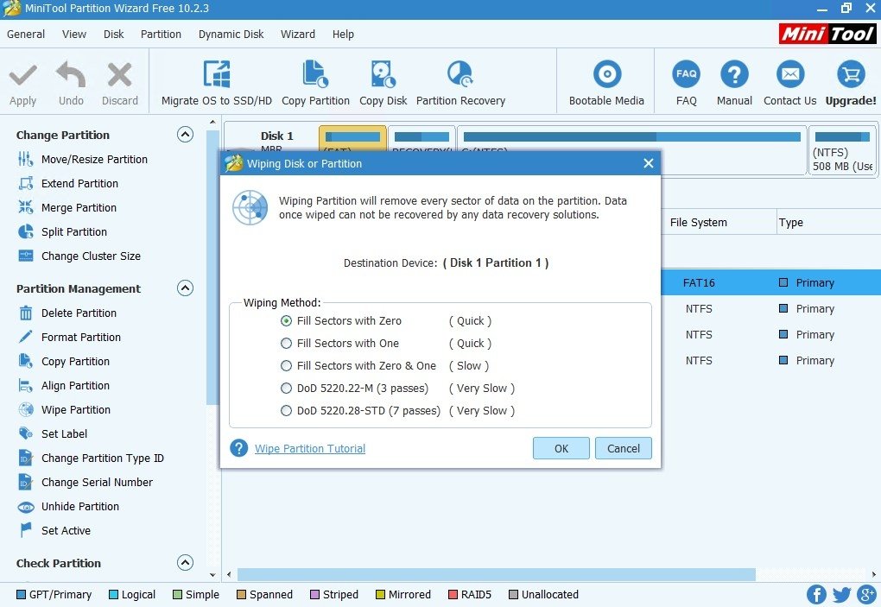Screen dimensions: 881x607
Task: Cancel the wiping dialog
Action: (x=623, y=448)
